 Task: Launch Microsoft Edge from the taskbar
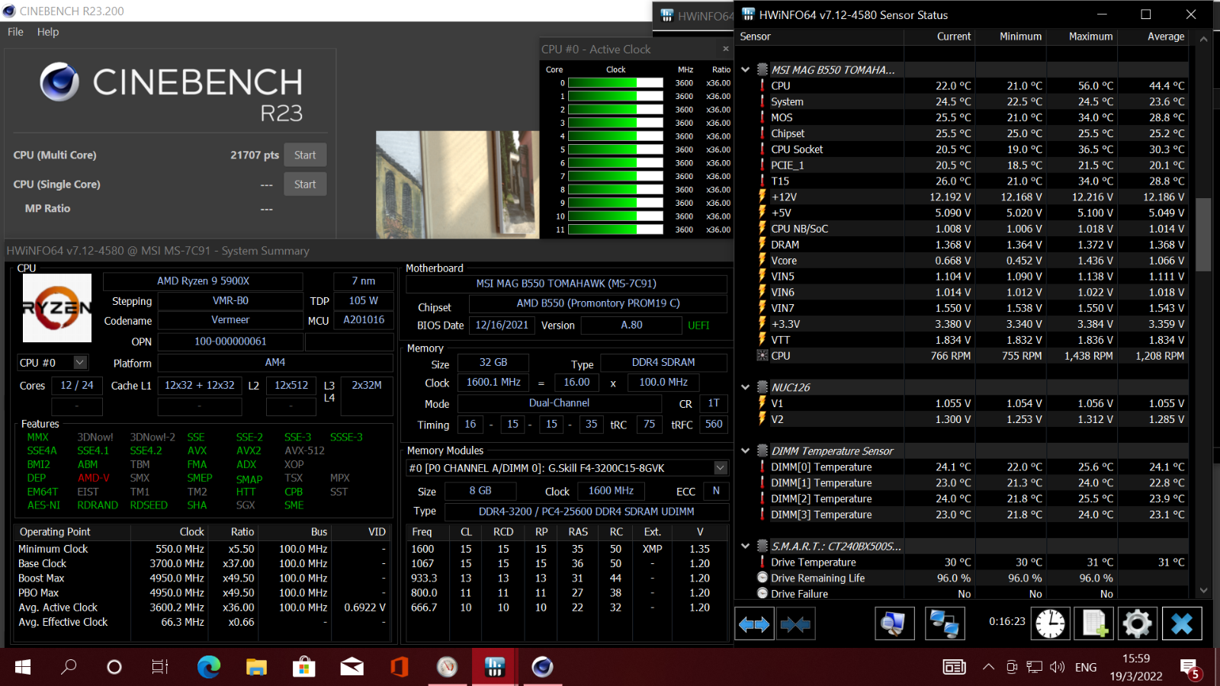pos(208,667)
